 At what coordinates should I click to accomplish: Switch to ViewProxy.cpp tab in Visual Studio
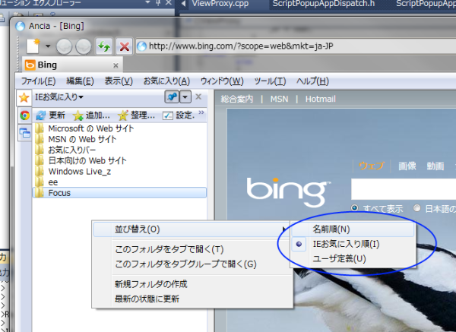click(220, 4)
